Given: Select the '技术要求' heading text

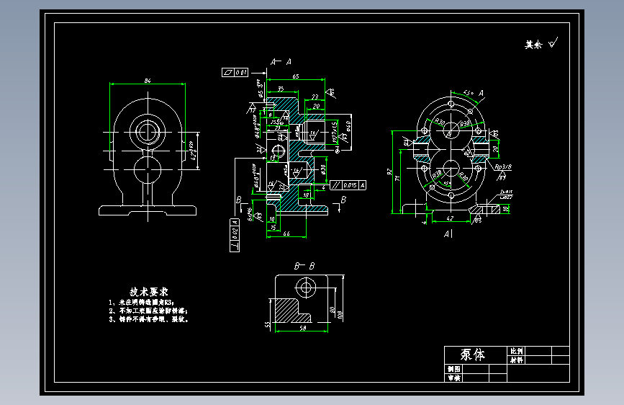Looking at the screenshot, I should tap(149, 292).
